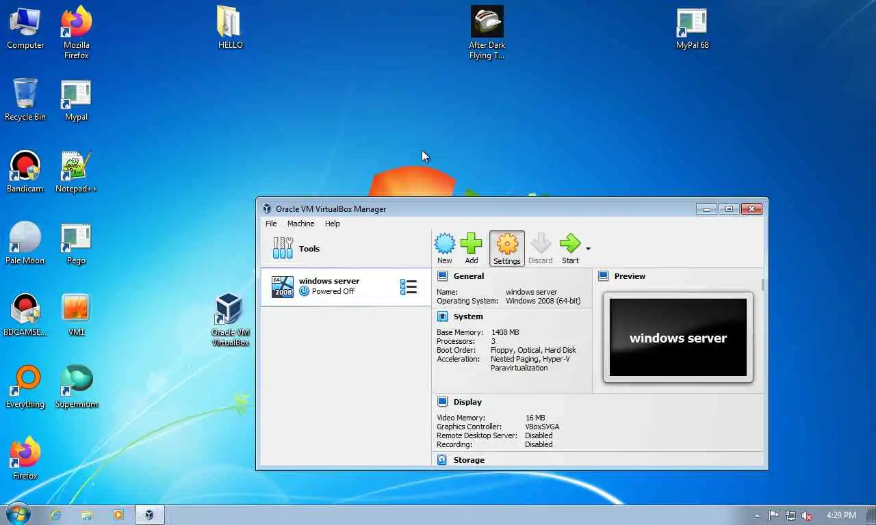
Task: Click the After Dark Flying Toasters icon
Action: [487, 33]
